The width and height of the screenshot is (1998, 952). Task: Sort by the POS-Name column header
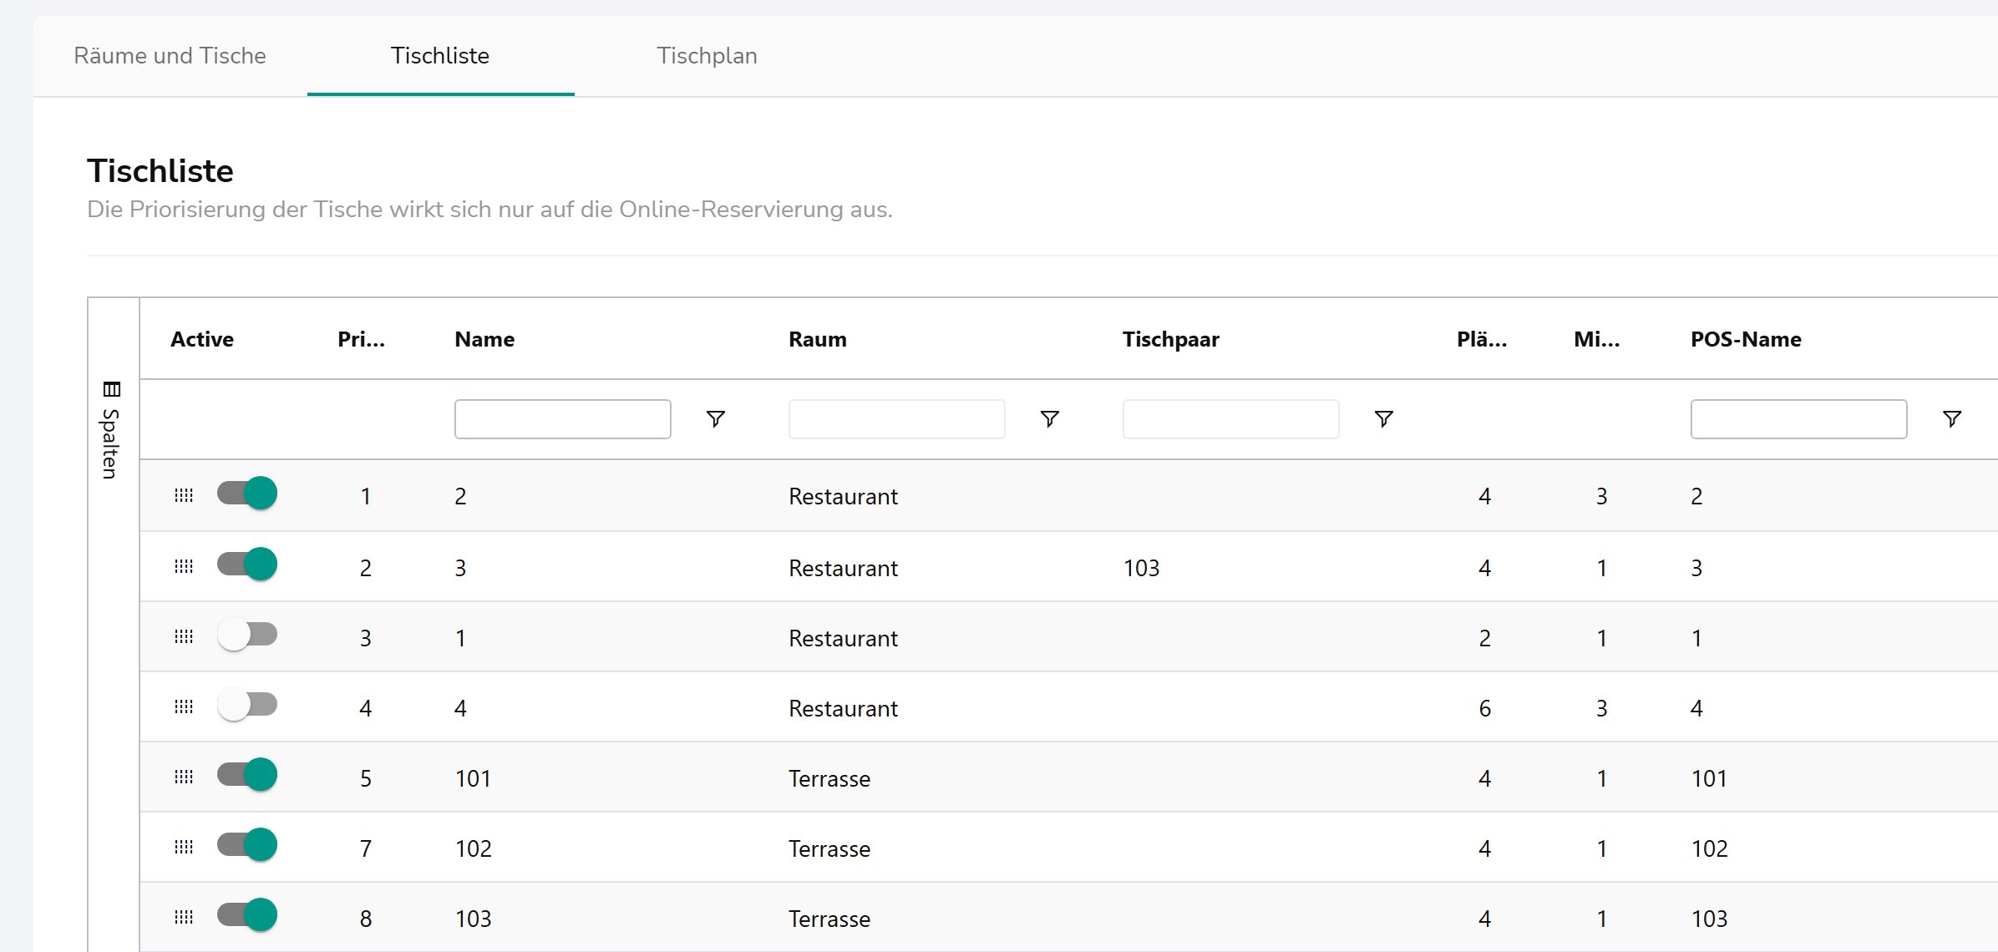[x=1746, y=339]
